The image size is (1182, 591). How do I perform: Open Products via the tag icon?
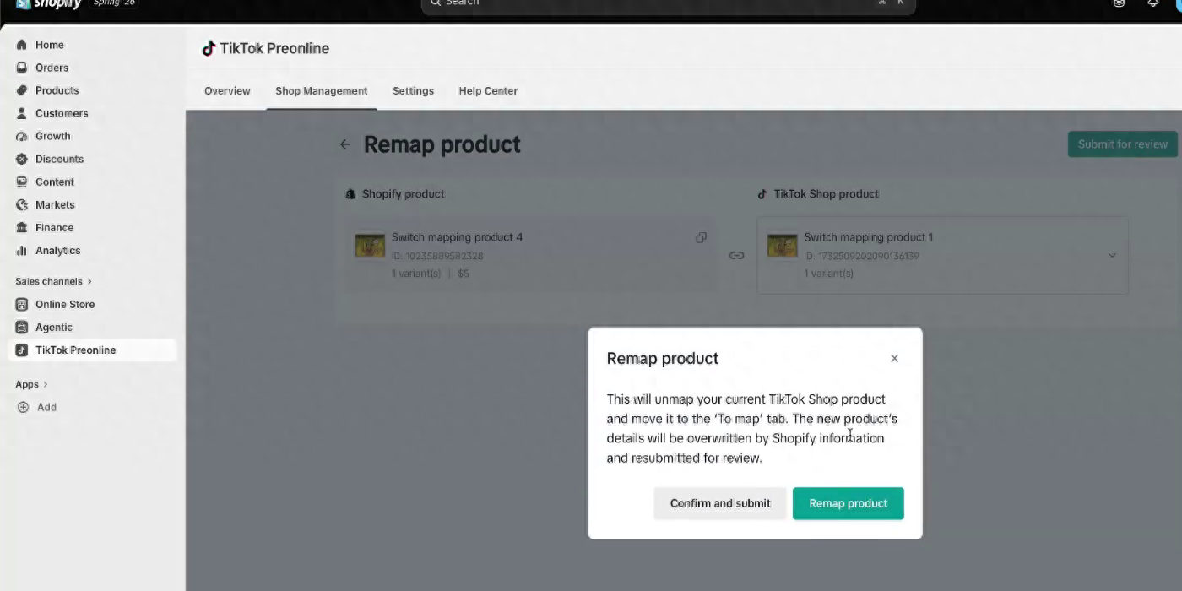[22, 90]
